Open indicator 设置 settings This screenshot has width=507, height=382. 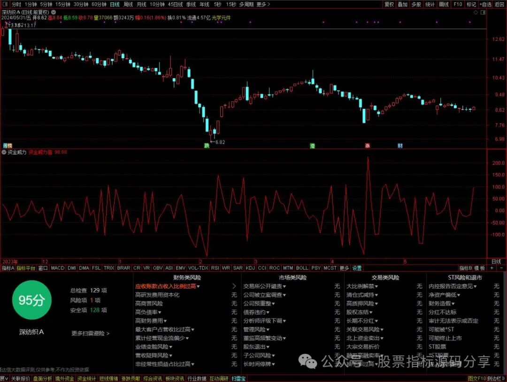357,268
